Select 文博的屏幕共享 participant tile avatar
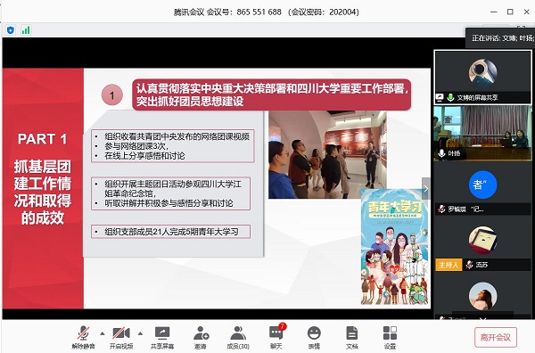Viewport: 535px width, 353px height. 482,71
